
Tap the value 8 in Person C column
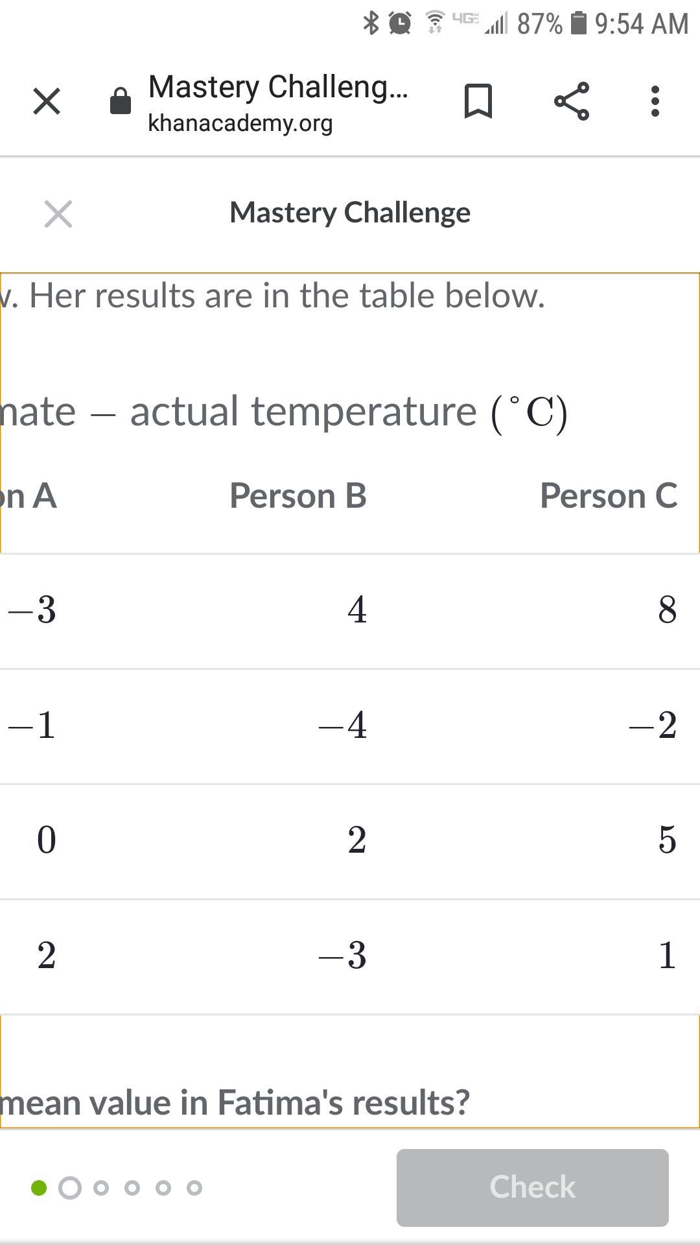667,610
